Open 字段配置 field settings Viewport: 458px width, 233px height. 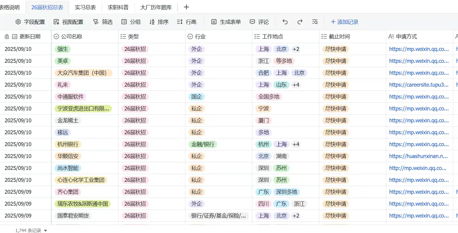[30, 22]
